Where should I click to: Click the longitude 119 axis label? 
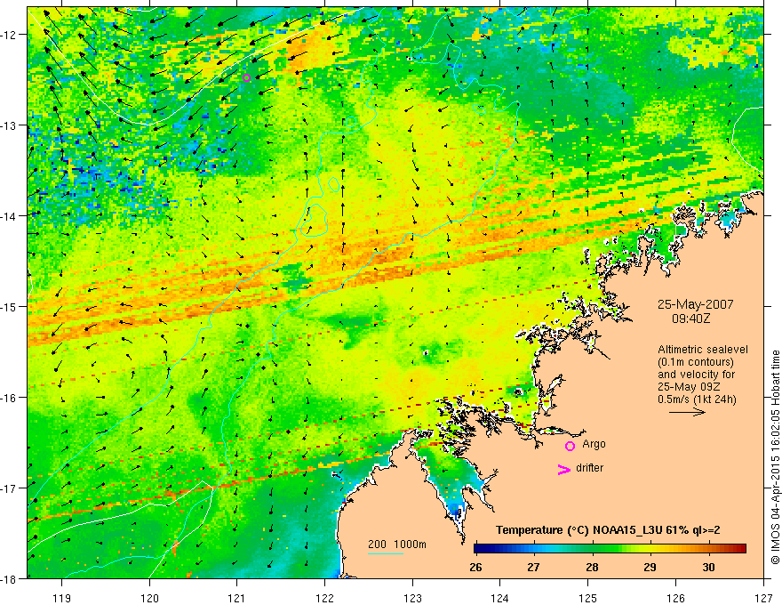(x=62, y=598)
